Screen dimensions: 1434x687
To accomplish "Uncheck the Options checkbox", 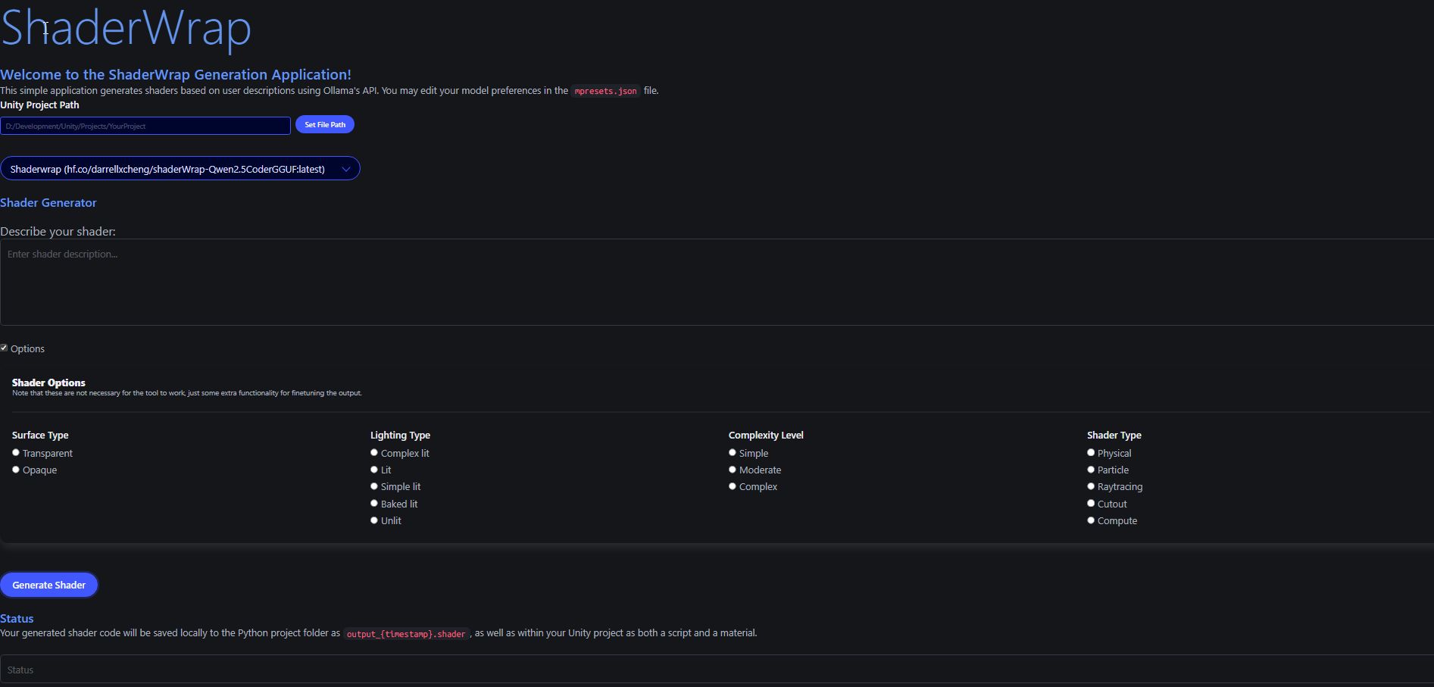I will (x=4, y=347).
